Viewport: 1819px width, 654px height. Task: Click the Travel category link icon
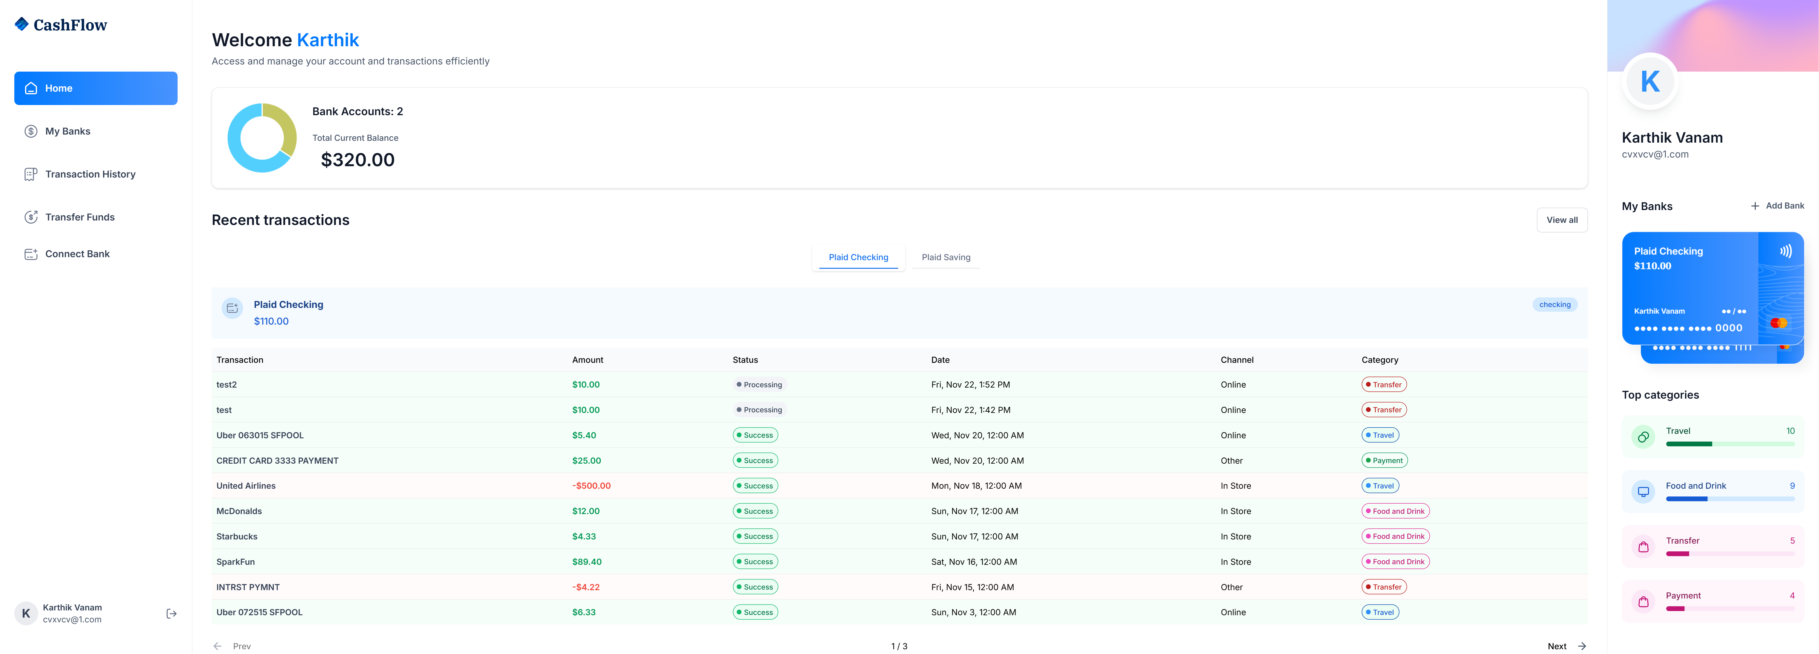[x=1643, y=437]
